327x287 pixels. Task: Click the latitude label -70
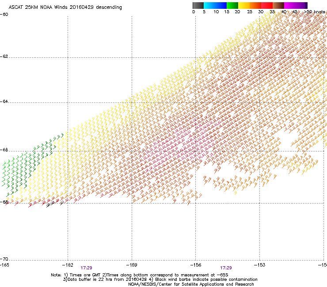4,259
